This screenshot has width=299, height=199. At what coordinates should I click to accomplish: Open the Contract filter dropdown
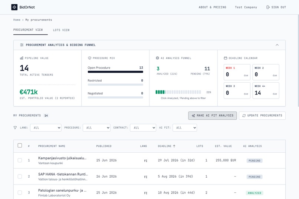pyautogui.click(x=143, y=128)
